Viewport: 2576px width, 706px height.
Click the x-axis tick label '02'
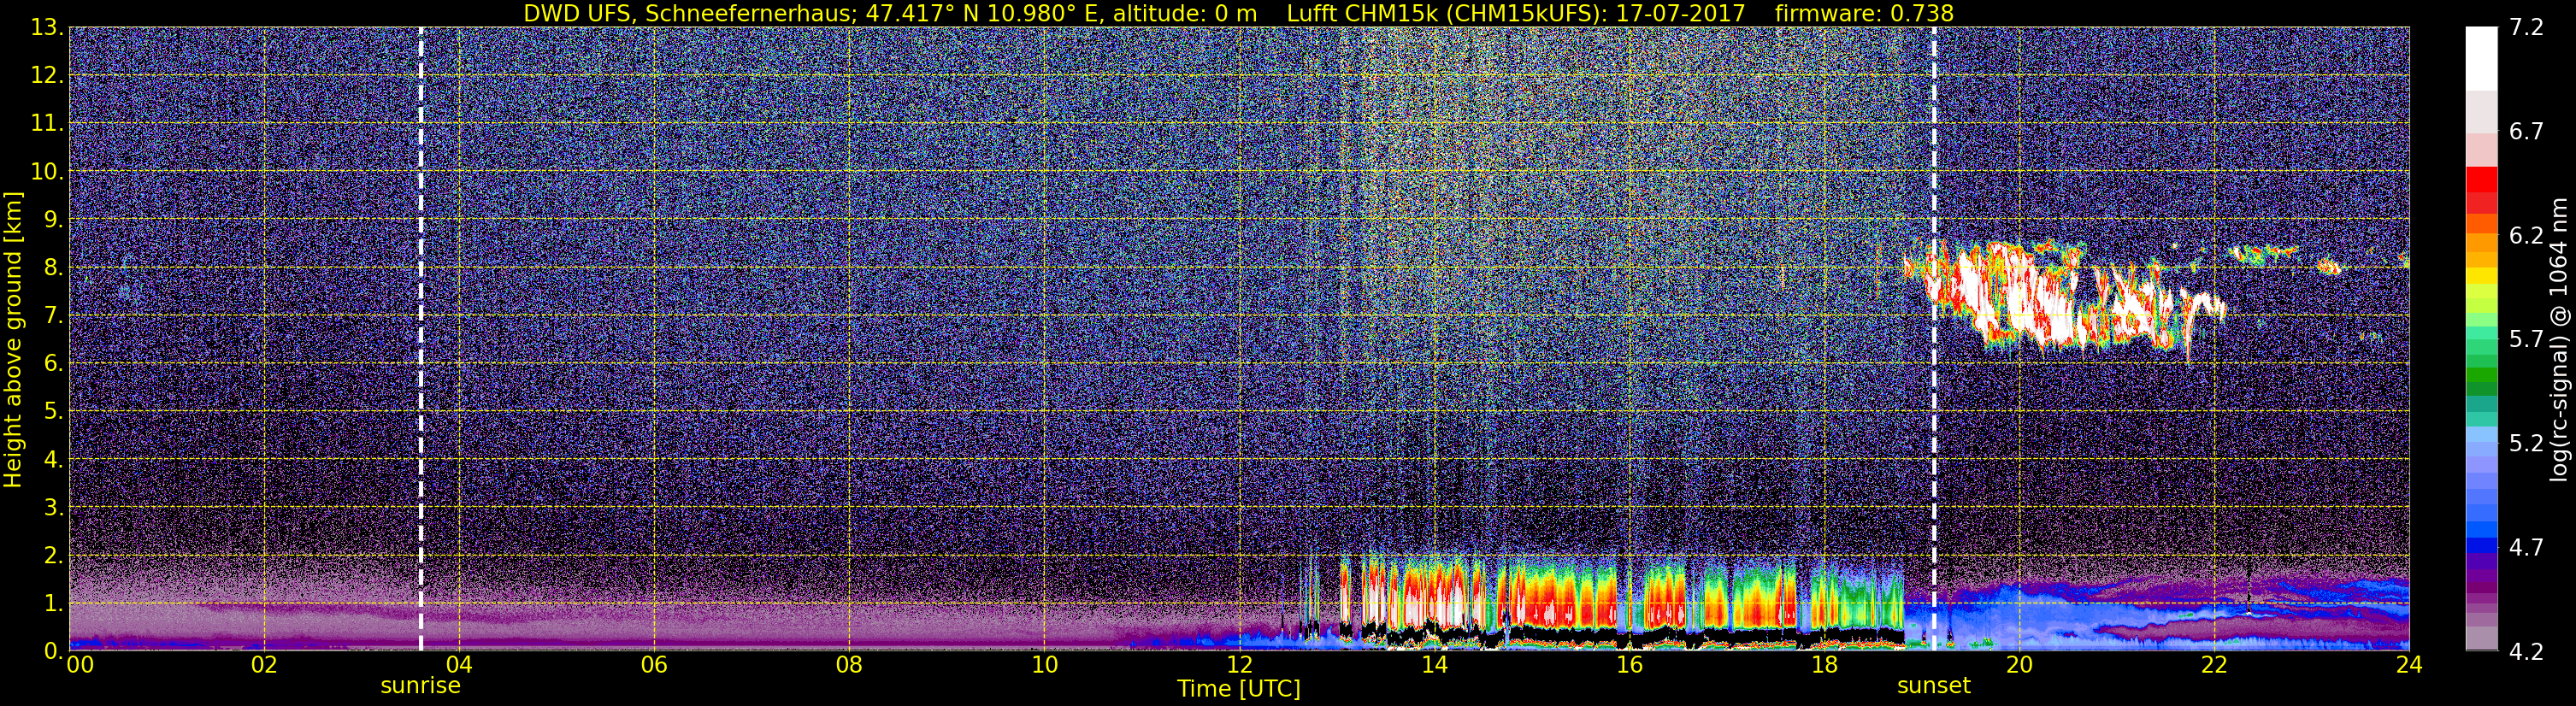(x=263, y=666)
